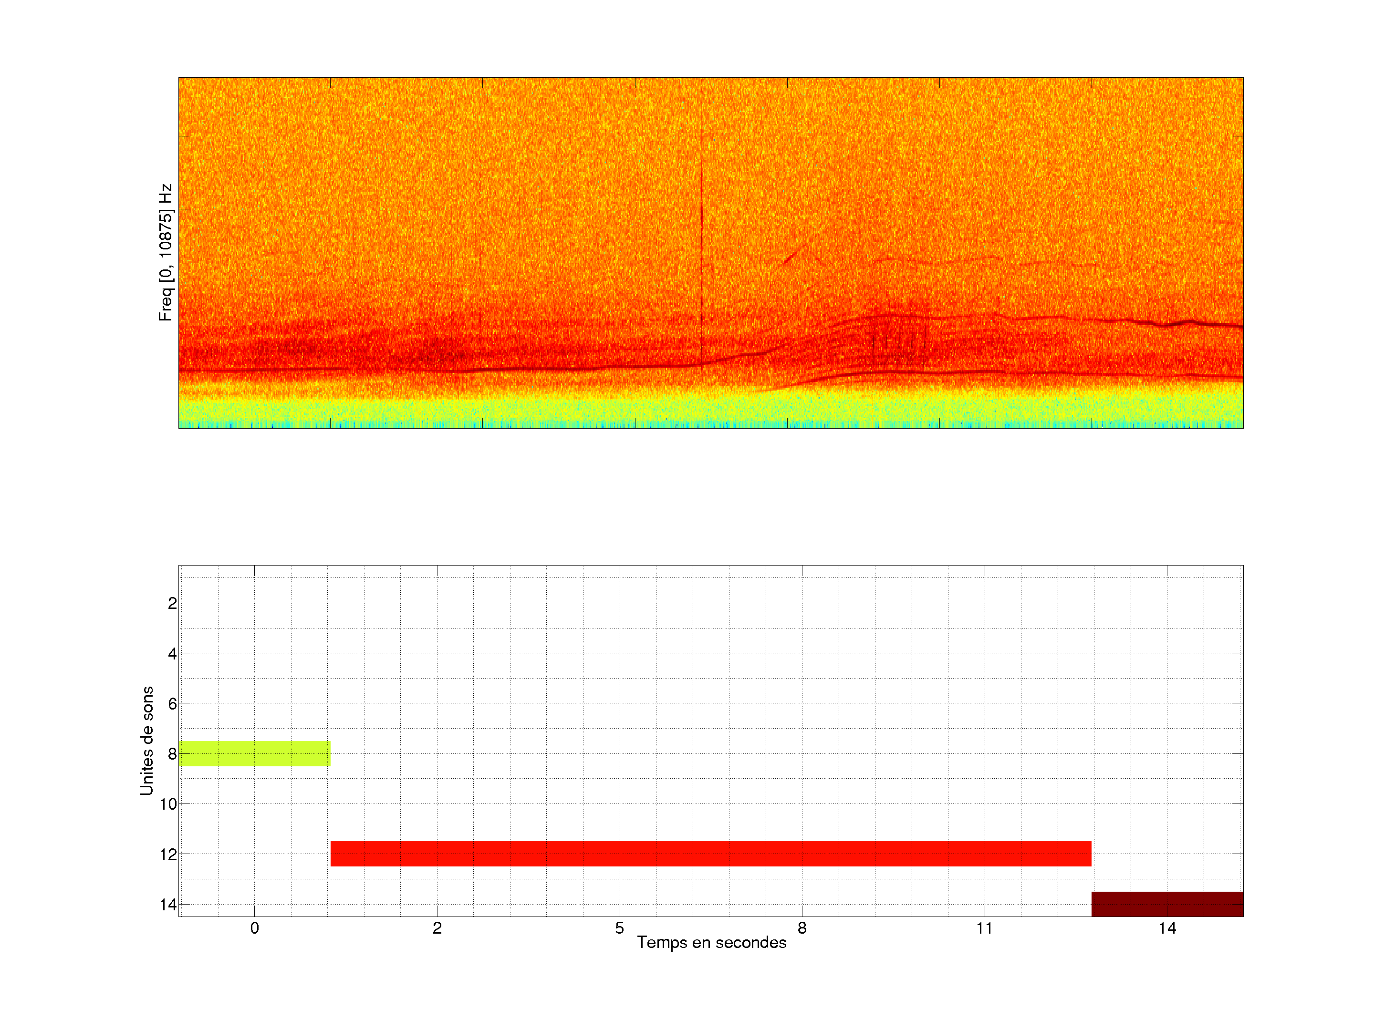The width and height of the screenshot is (1374, 1030).
Task: Select the 'Temps en secondes' x-axis label
Action: [x=711, y=942]
